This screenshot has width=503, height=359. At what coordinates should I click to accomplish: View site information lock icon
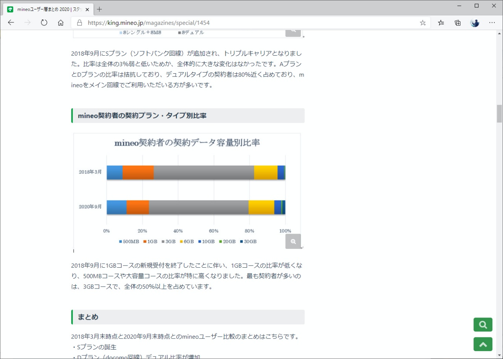click(x=80, y=23)
